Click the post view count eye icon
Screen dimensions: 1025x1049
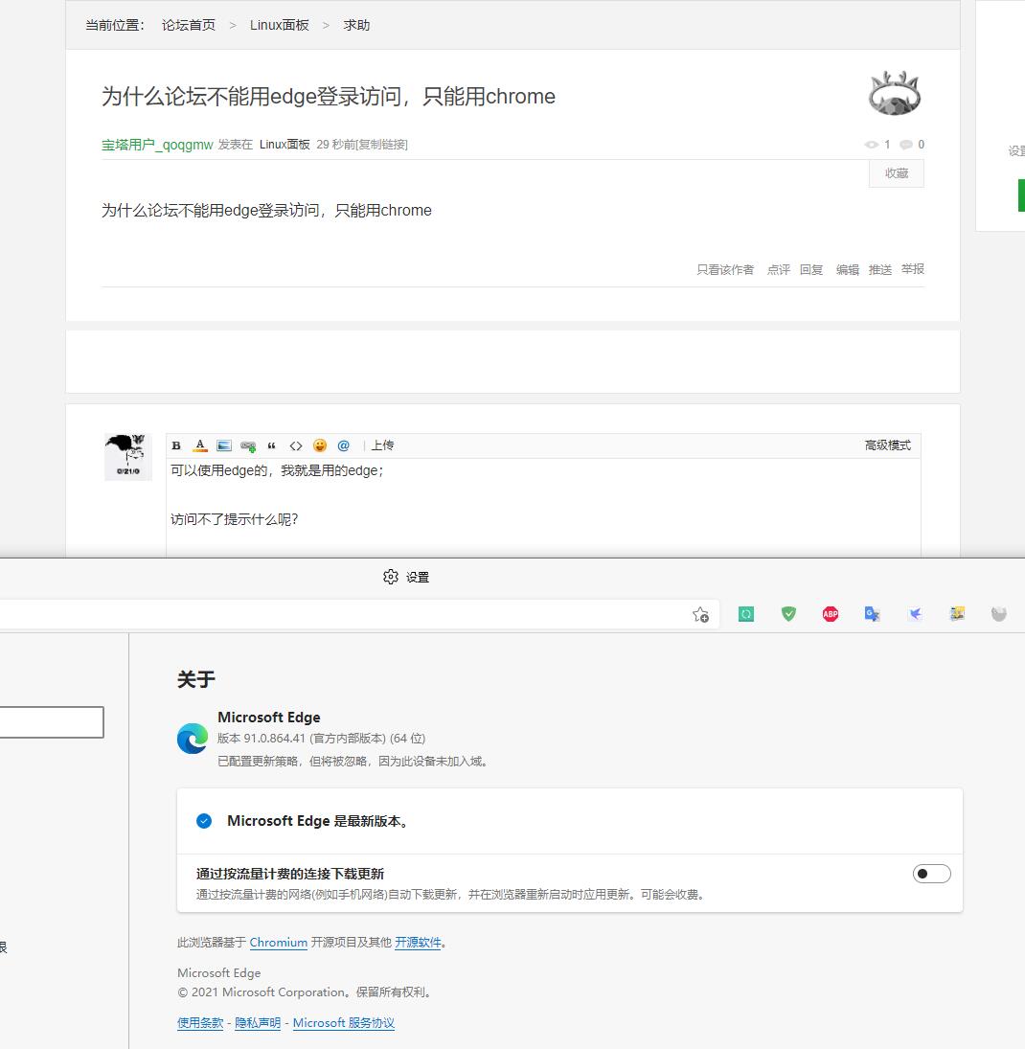pos(871,145)
